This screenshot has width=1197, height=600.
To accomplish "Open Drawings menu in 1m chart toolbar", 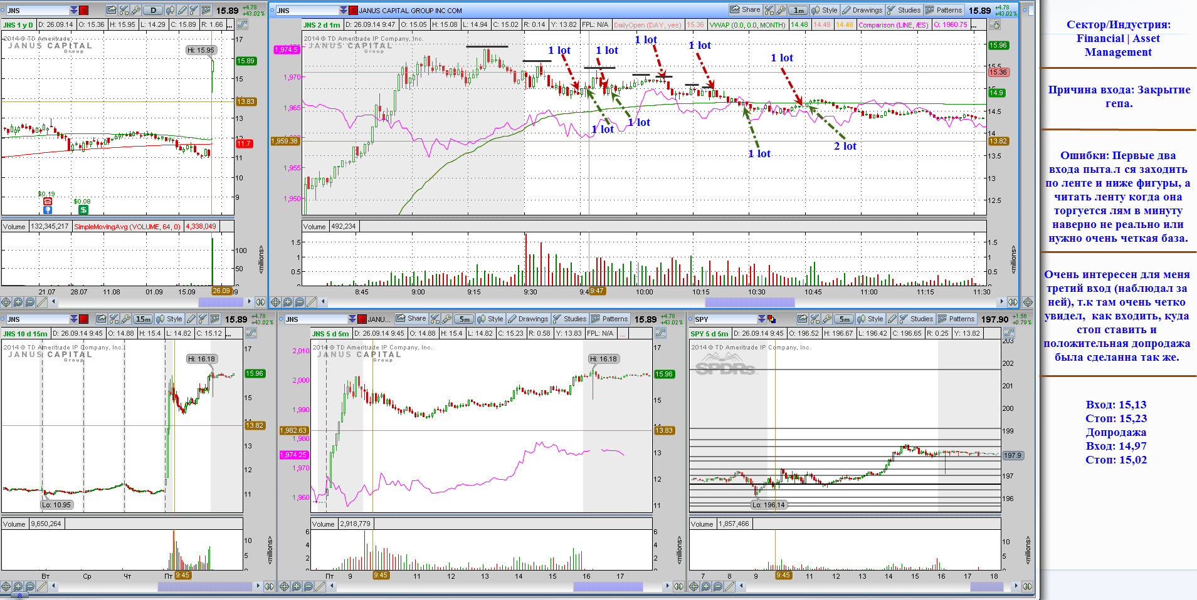I will 863,10.
